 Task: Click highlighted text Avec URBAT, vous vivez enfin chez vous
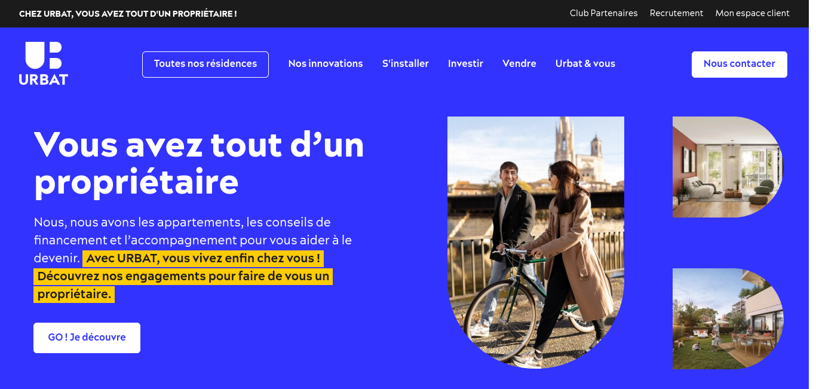(203, 259)
